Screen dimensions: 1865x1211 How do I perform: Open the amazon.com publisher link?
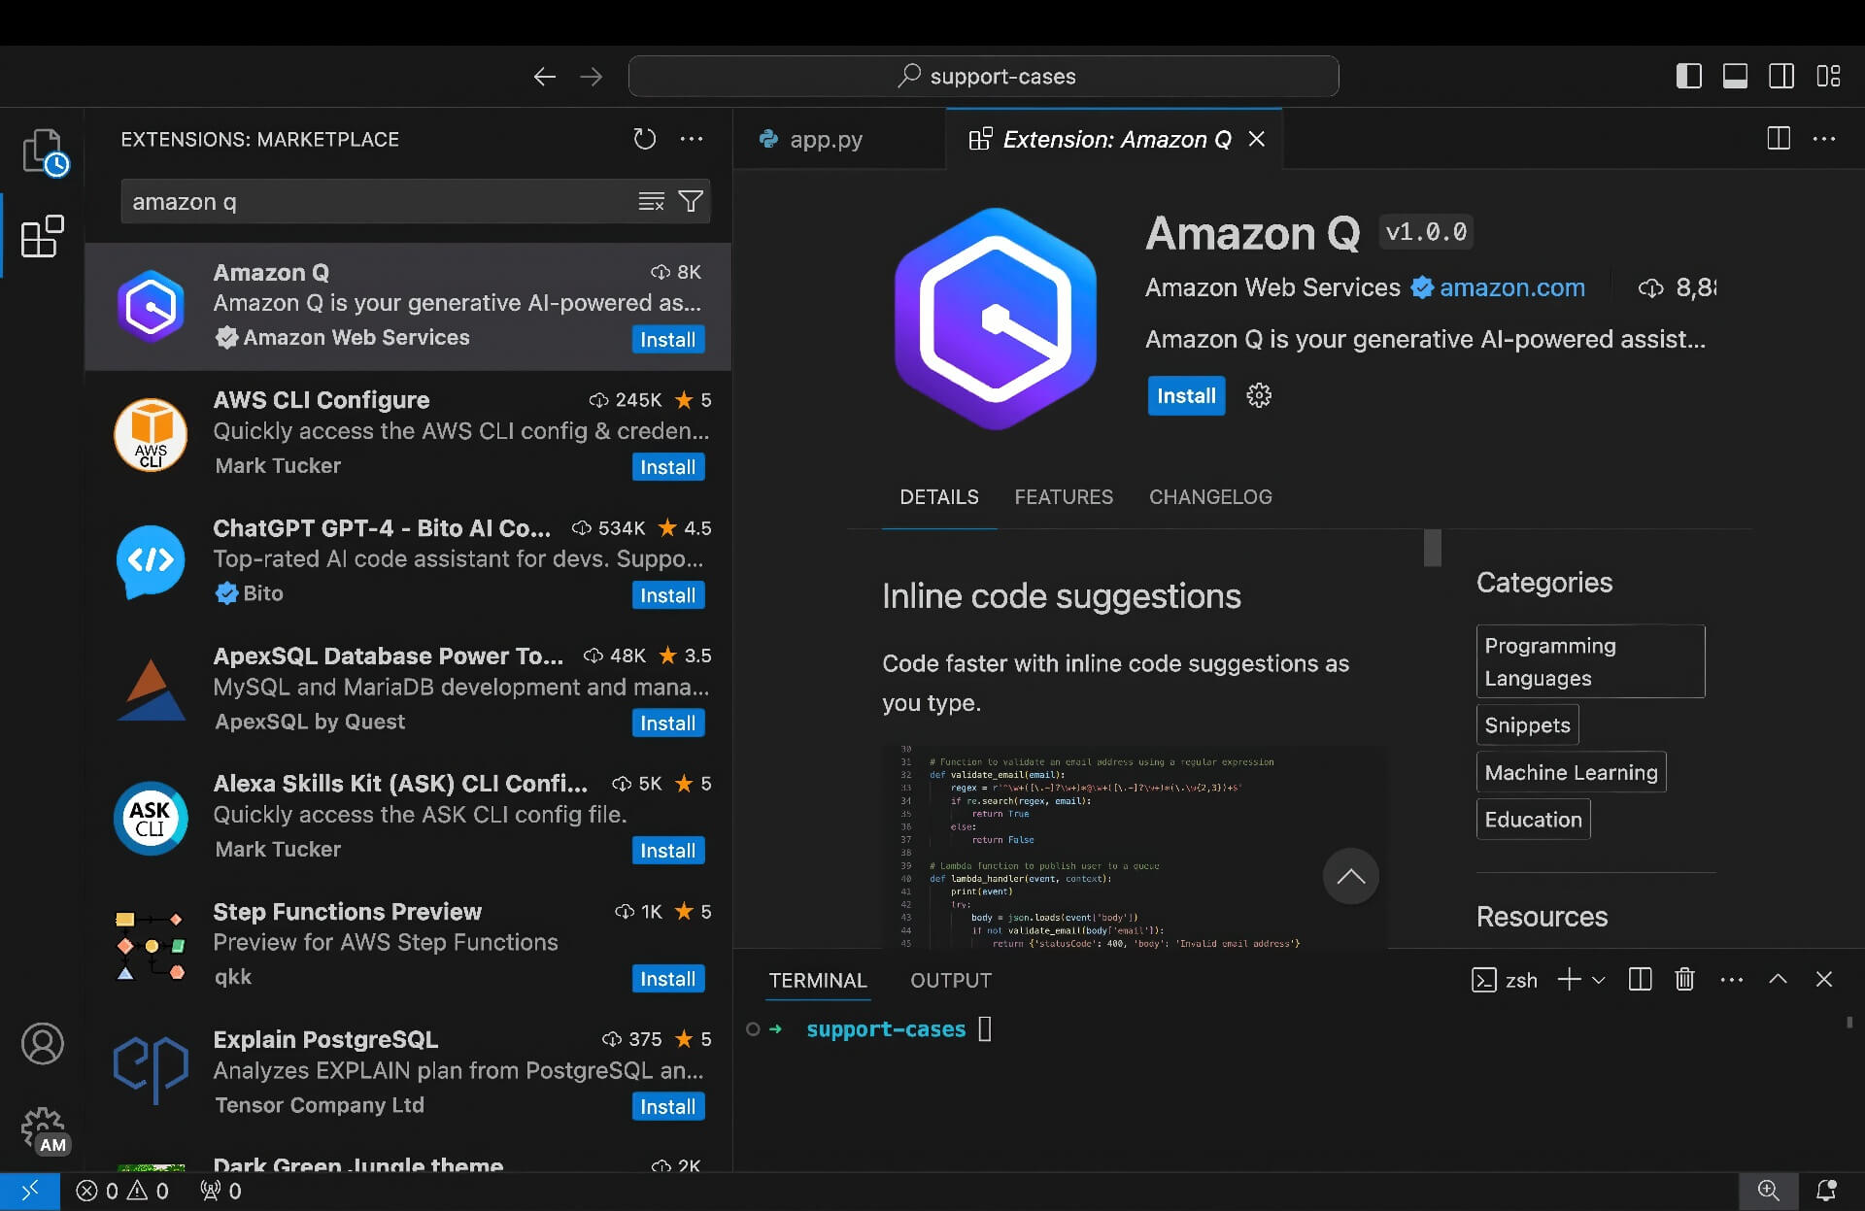point(1512,287)
